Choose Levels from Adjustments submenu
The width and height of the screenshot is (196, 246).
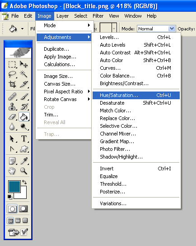click(136, 37)
